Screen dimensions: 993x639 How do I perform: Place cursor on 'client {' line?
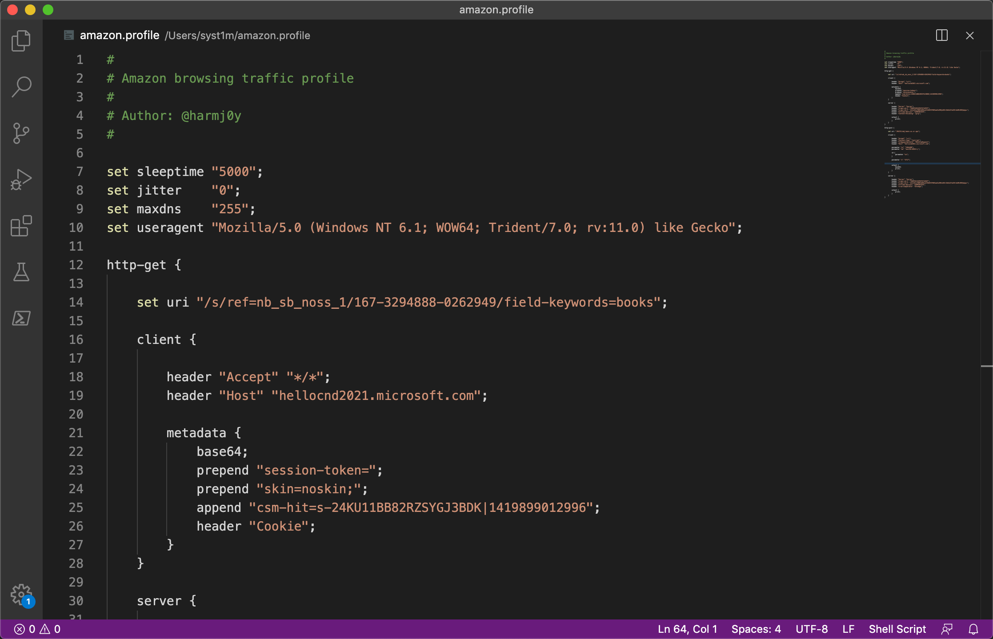(167, 339)
